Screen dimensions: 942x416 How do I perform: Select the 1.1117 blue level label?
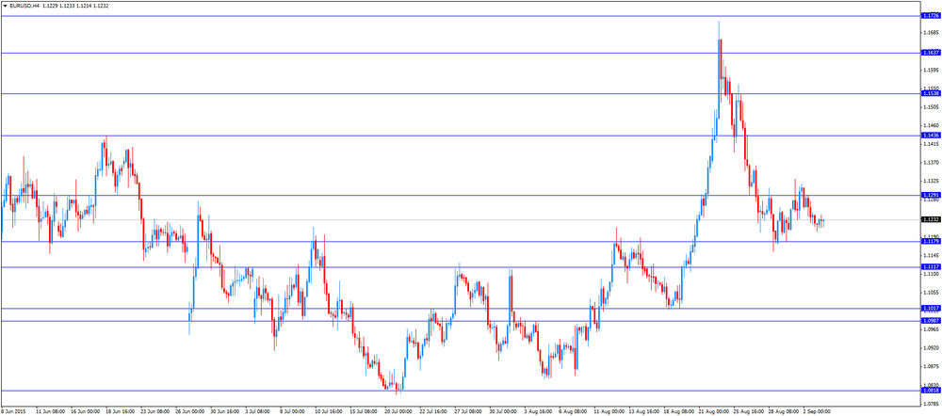pyautogui.click(x=930, y=266)
